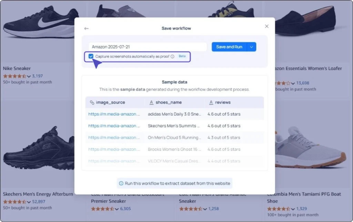Open the 1,258 ratings link
The image size is (353, 222).
tap(213, 209)
